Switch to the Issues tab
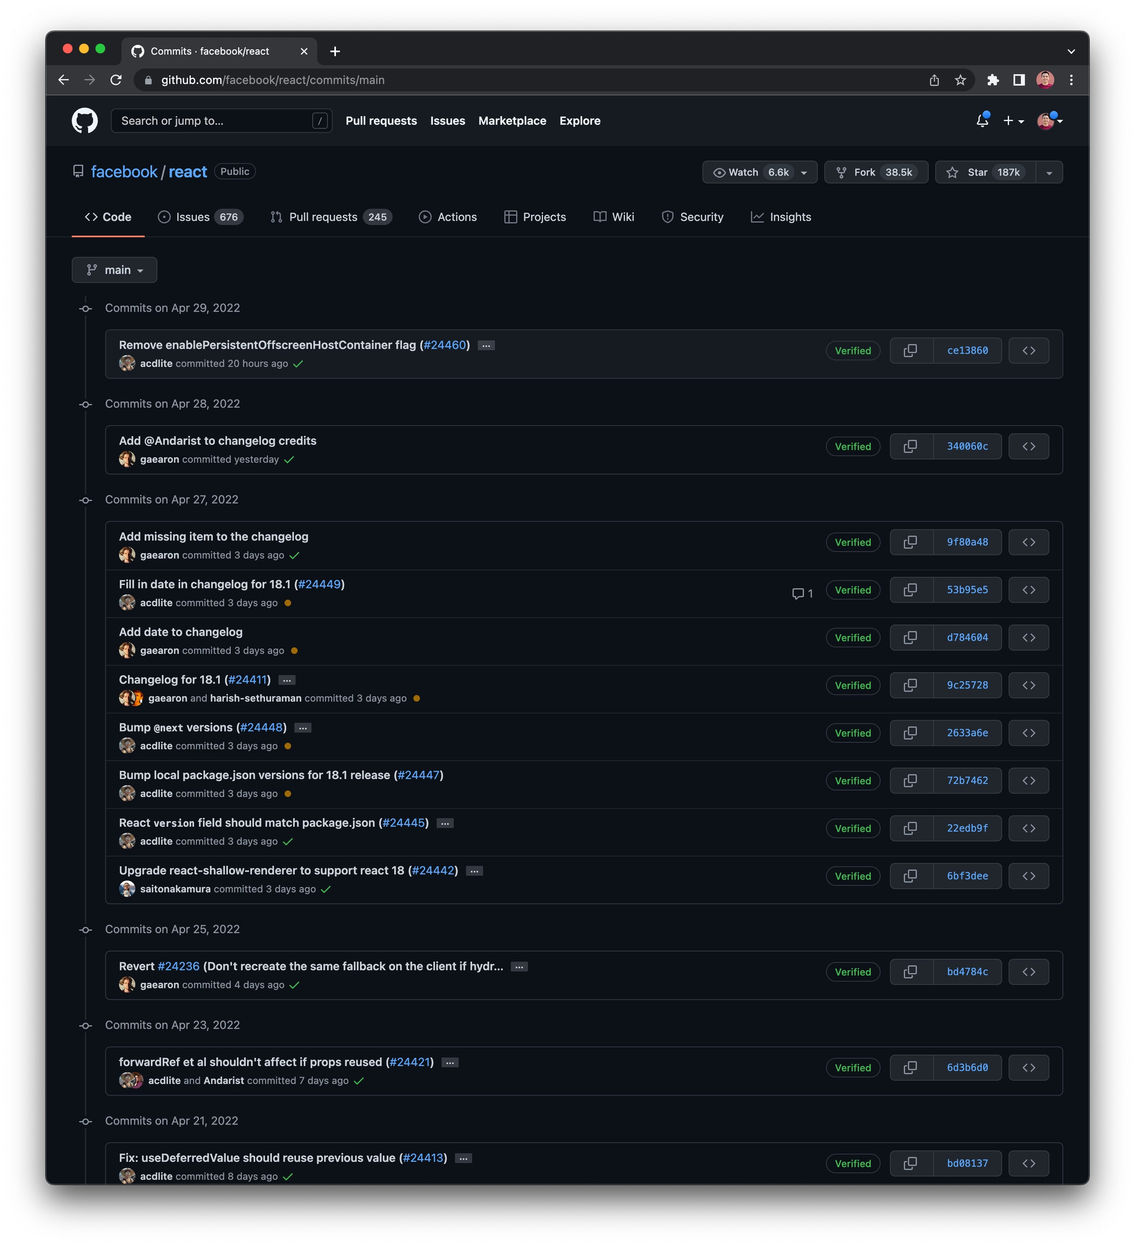This screenshot has height=1245, width=1135. [x=200, y=217]
